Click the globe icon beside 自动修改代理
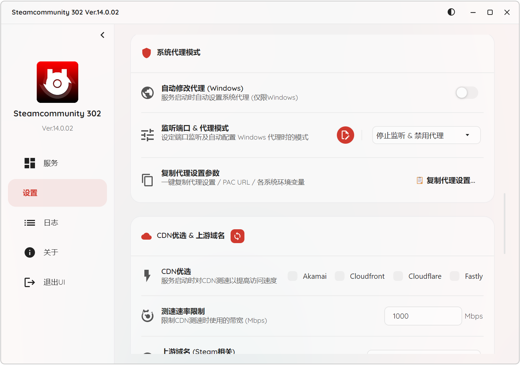The height and width of the screenshot is (365, 520). pos(147,93)
